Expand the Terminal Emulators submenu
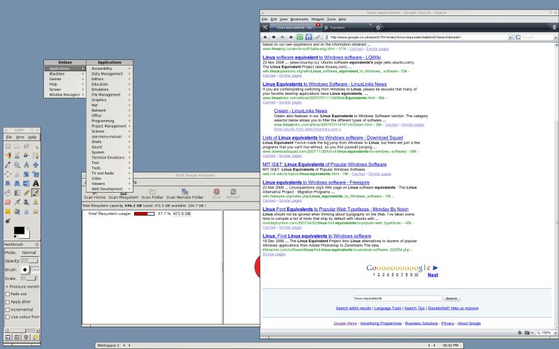 [x=110, y=158]
